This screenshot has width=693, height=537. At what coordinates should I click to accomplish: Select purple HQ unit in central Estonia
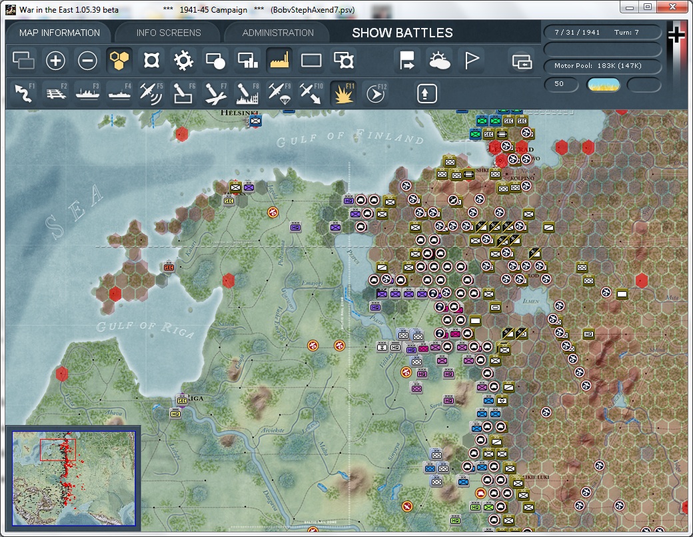(x=296, y=227)
